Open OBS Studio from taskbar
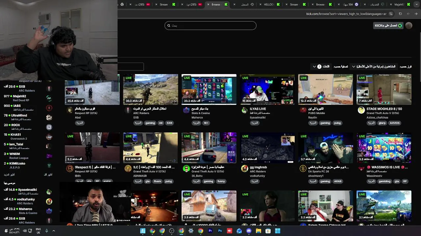The image size is (421, 236). click(x=172, y=231)
